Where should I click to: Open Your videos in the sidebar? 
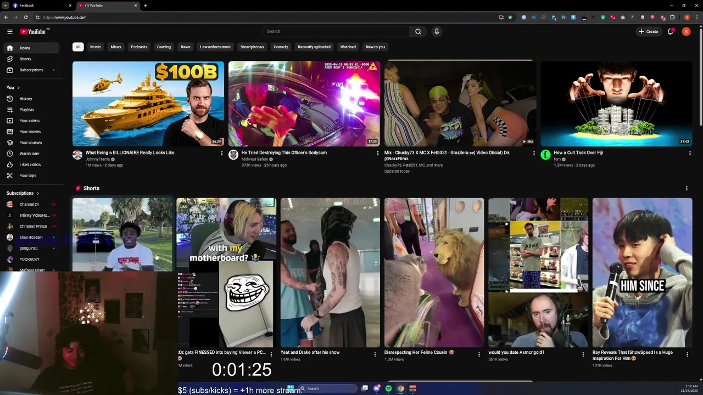coord(31,121)
